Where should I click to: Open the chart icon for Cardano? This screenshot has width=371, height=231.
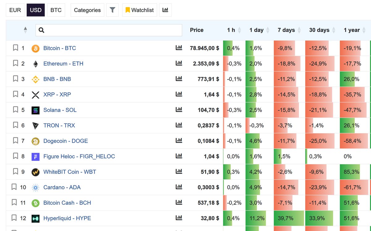pyautogui.click(x=179, y=187)
